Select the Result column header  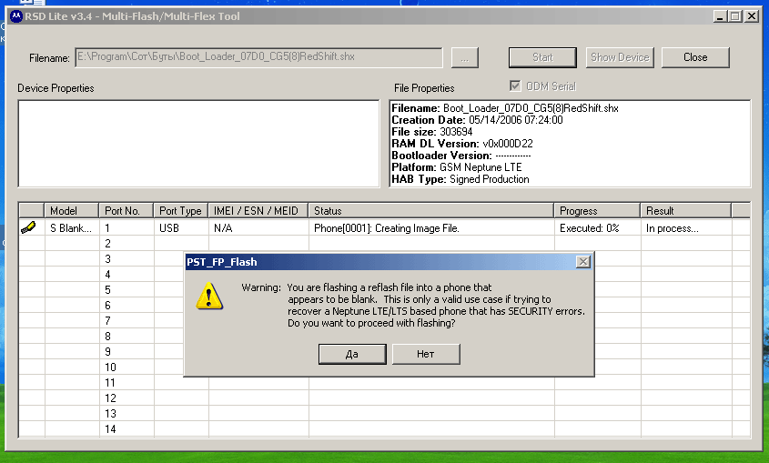pyautogui.click(x=686, y=211)
